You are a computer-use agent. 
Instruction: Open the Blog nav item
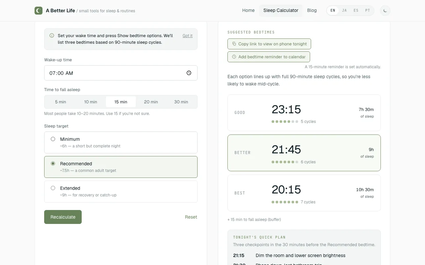click(312, 11)
